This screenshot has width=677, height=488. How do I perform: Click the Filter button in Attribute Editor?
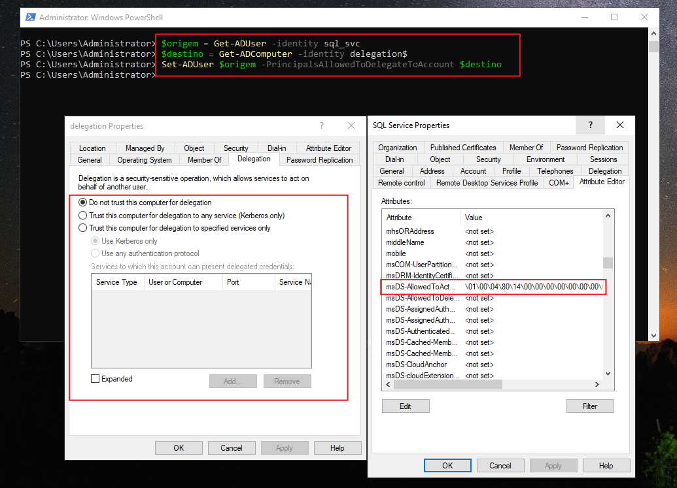pos(590,406)
